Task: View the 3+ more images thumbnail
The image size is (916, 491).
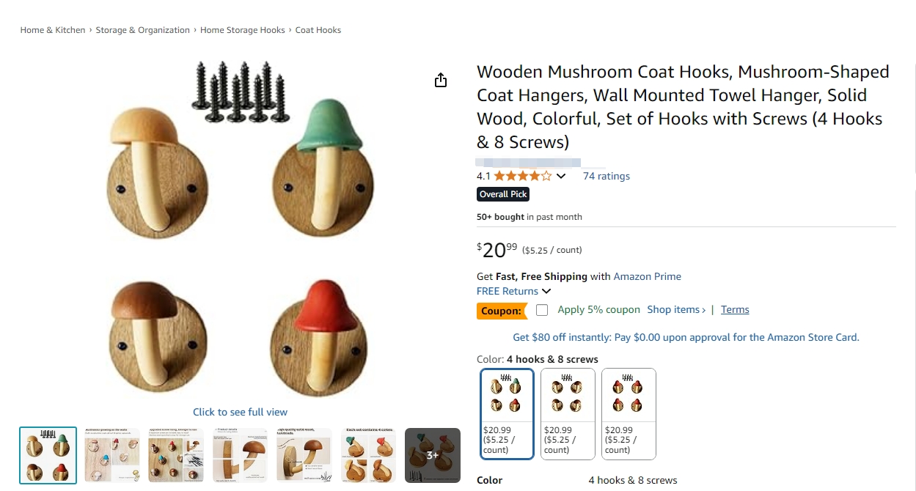Action: (x=433, y=455)
